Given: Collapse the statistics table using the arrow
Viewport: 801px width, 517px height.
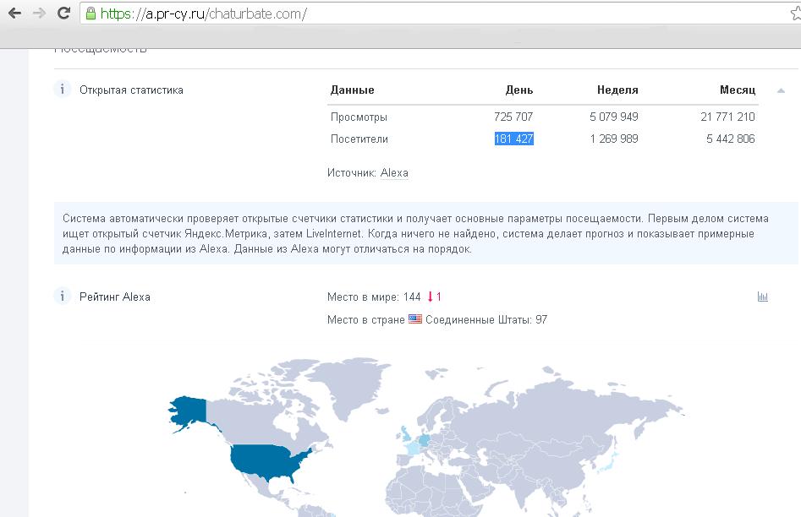Looking at the screenshot, I should (x=780, y=91).
